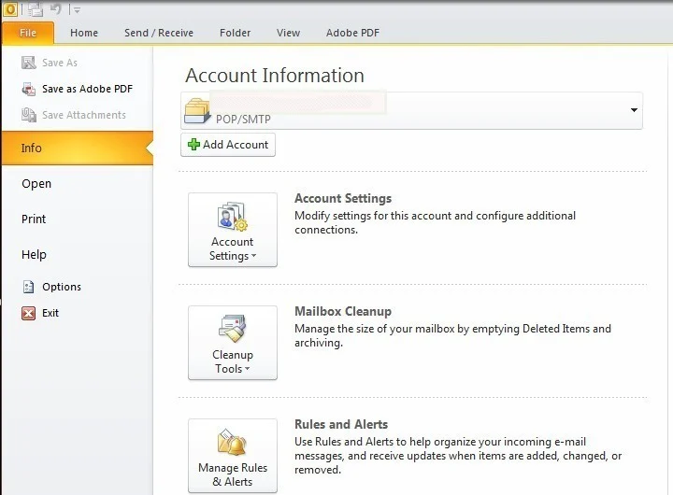The height and width of the screenshot is (495, 673).
Task: Click the Options icon
Action: point(28,287)
